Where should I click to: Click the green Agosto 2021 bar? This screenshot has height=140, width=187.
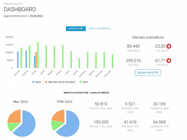tap(79, 63)
